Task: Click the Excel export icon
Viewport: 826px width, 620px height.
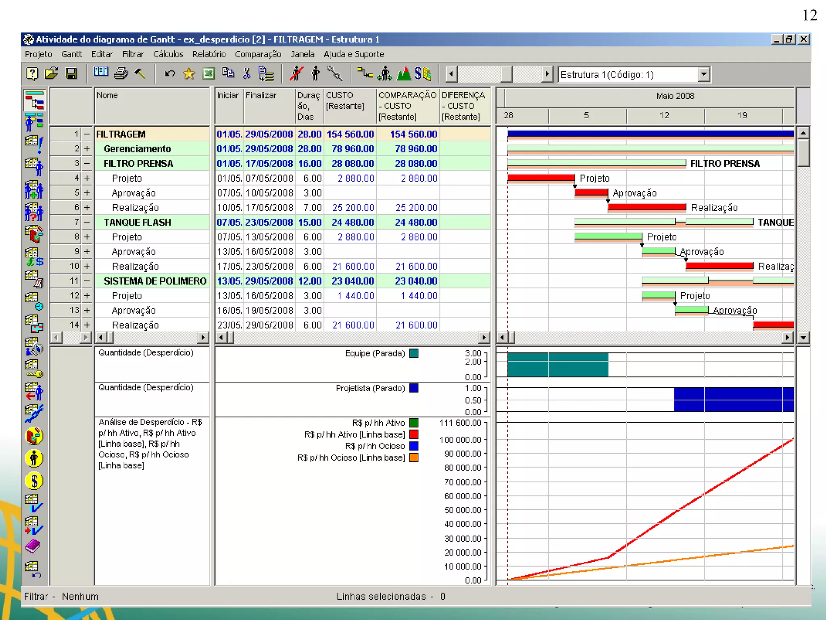Action: click(209, 73)
